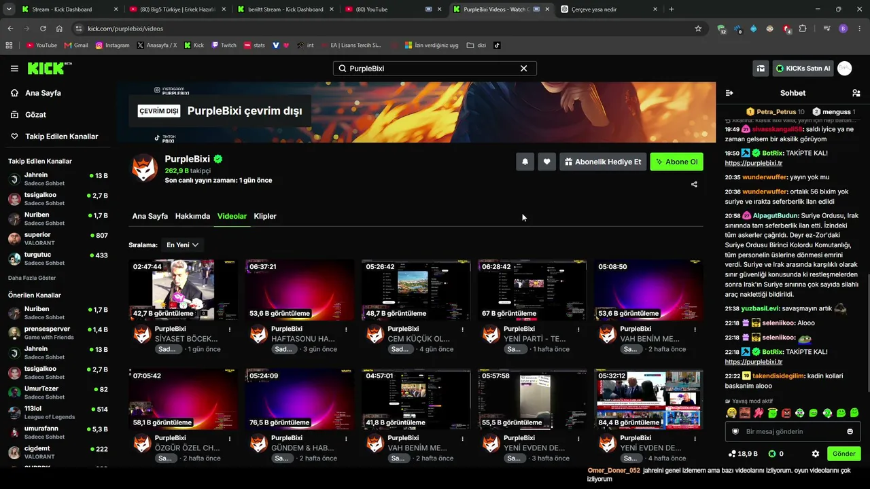Open channel points balance 18,9 B
Image resolution: width=870 pixels, height=489 pixels.
click(x=742, y=454)
